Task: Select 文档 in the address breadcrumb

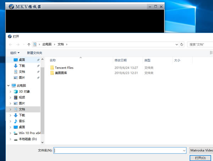Action: [61, 44]
